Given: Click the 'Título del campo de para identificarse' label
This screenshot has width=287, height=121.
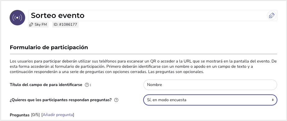Looking at the screenshot, I should (46, 85).
